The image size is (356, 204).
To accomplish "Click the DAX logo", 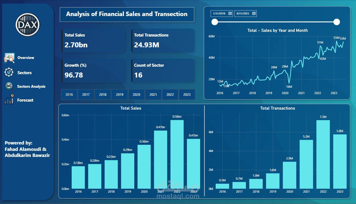I will coord(28,25).
